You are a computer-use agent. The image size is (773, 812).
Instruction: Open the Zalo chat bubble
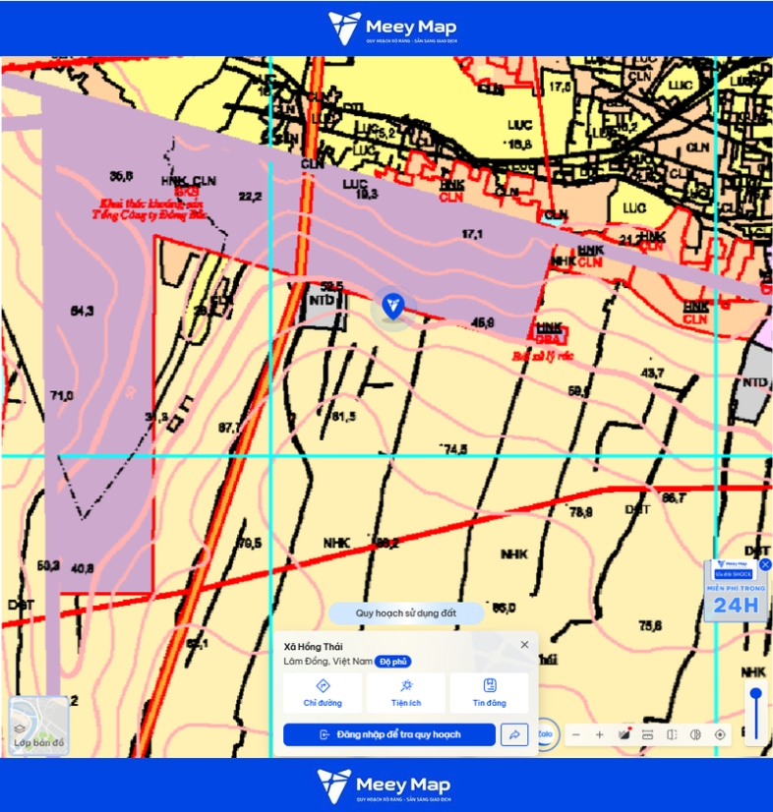pos(547,733)
